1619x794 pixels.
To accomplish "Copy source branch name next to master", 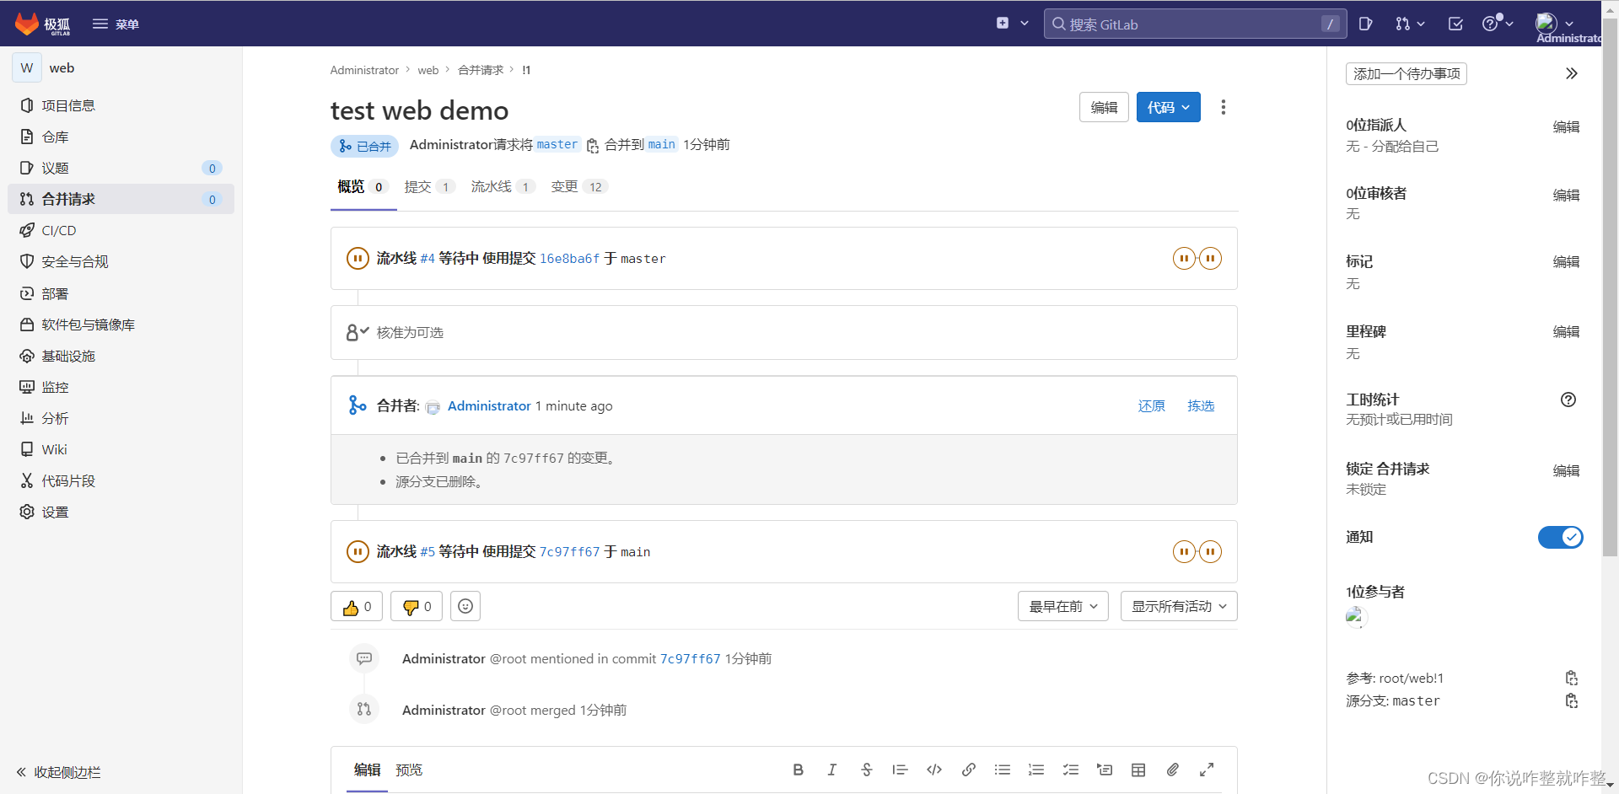I will click(x=593, y=145).
